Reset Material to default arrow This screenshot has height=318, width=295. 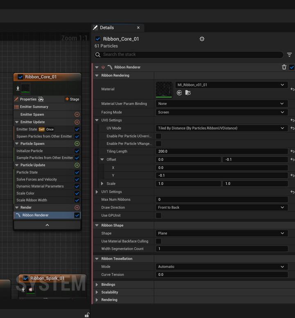pos(293,89)
